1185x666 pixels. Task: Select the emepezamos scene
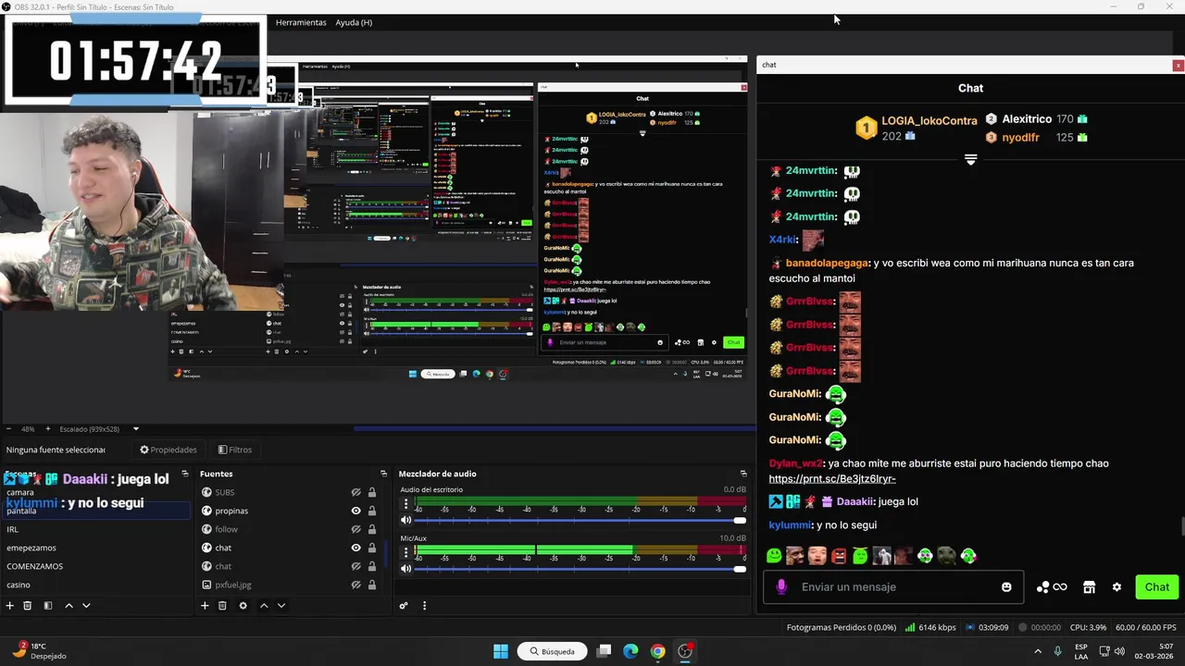click(x=94, y=548)
